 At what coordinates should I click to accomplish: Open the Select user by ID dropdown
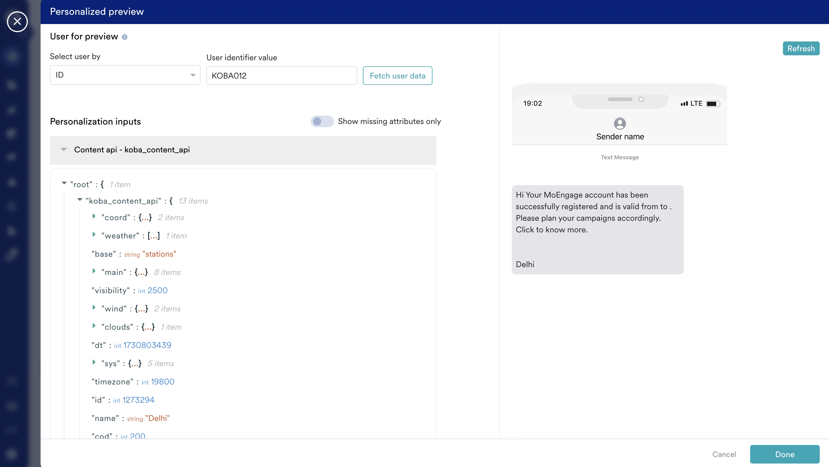coord(125,75)
